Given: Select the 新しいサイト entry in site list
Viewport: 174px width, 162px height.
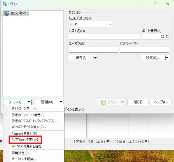Looking at the screenshot, I should [x=16, y=13].
